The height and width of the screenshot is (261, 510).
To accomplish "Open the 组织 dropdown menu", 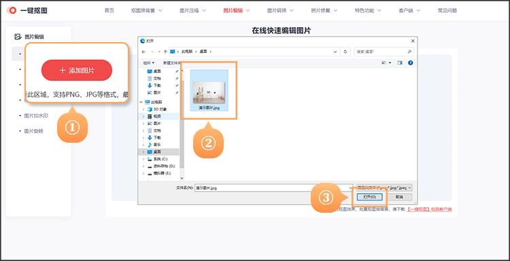I will pos(149,63).
